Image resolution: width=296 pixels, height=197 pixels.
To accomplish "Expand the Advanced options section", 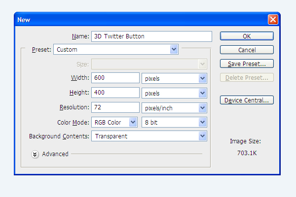I will point(35,154).
